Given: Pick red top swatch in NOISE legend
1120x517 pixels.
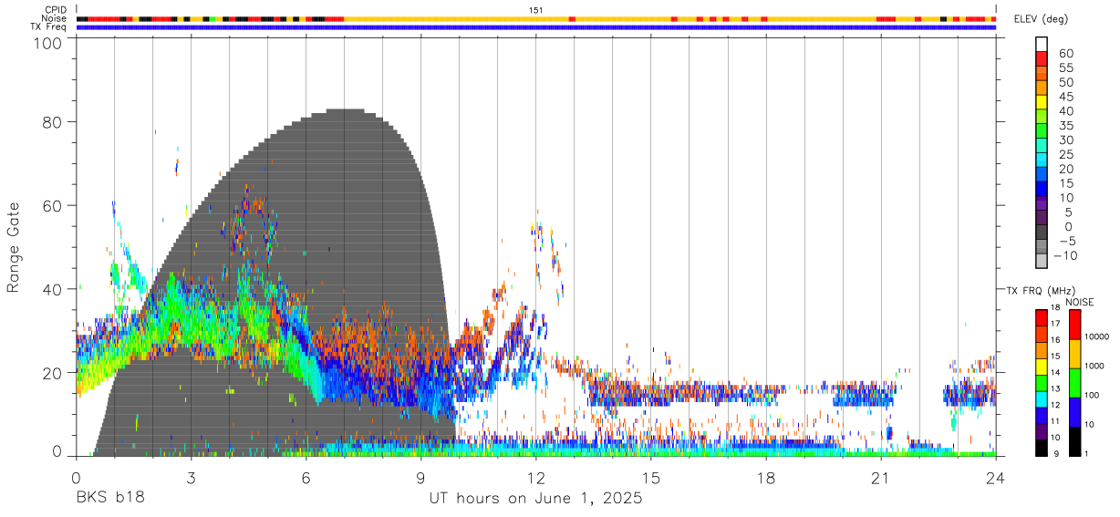Looking at the screenshot, I should click(1074, 325).
